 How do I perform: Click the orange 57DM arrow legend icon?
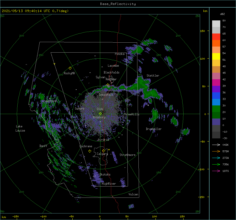[216, 151]
